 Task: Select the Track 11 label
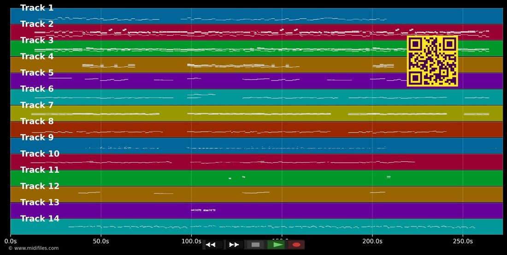tap(40, 170)
